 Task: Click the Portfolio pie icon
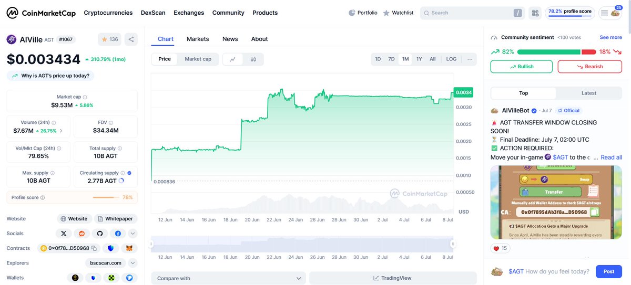[352, 13]
